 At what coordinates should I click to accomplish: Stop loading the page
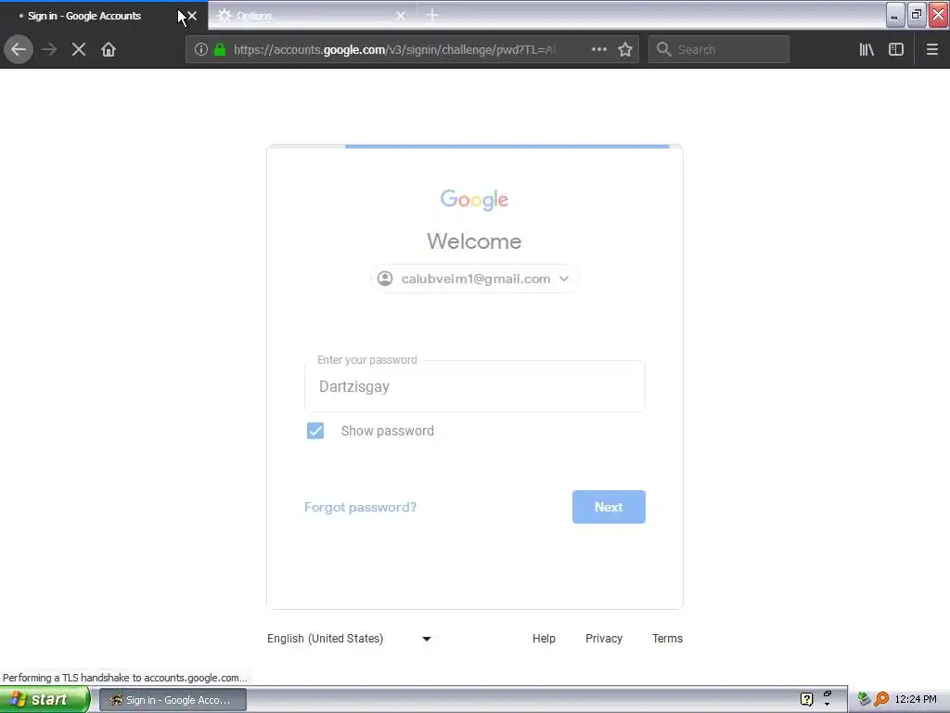79,49
